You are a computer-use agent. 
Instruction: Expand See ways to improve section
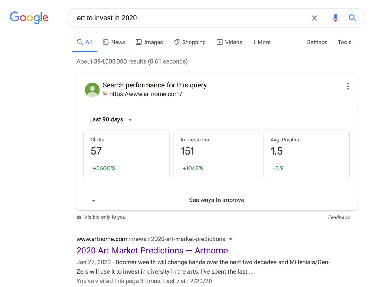click(216, 200)
